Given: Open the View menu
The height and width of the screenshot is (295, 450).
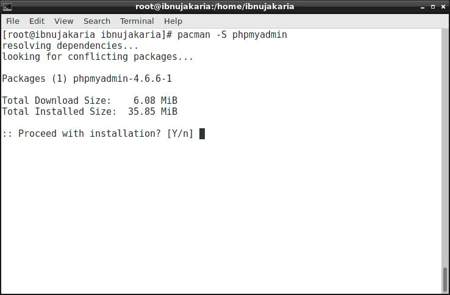Looking at the screenshot, I should pyautogui.click(x=63, y=21).
